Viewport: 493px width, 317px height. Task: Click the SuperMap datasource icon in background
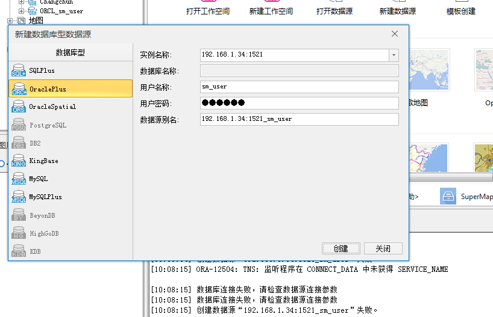(x=448, y=196)
